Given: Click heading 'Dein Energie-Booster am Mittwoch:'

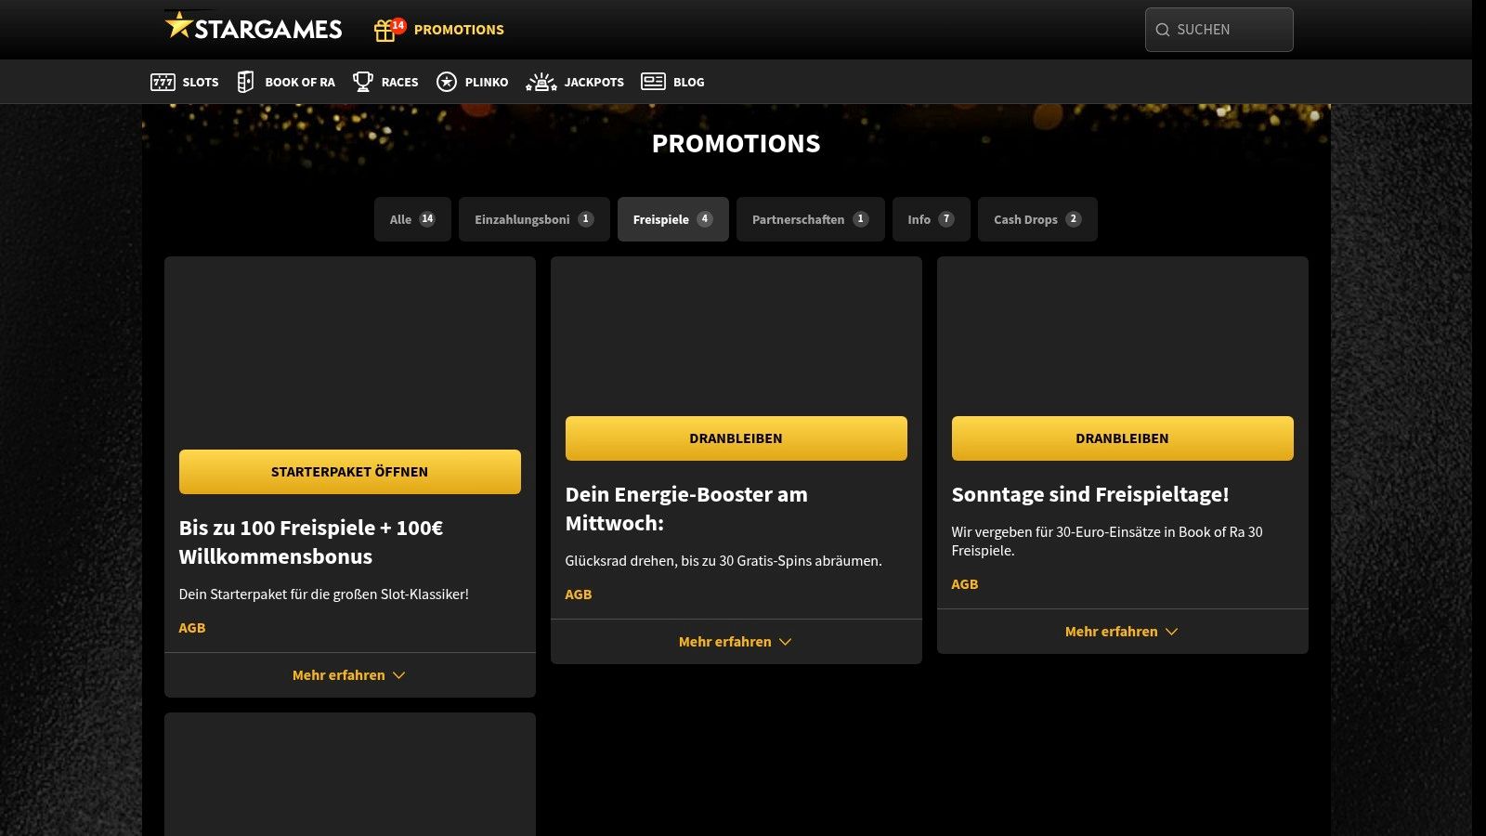Looking at the screenshot, I should coord(686,509).
